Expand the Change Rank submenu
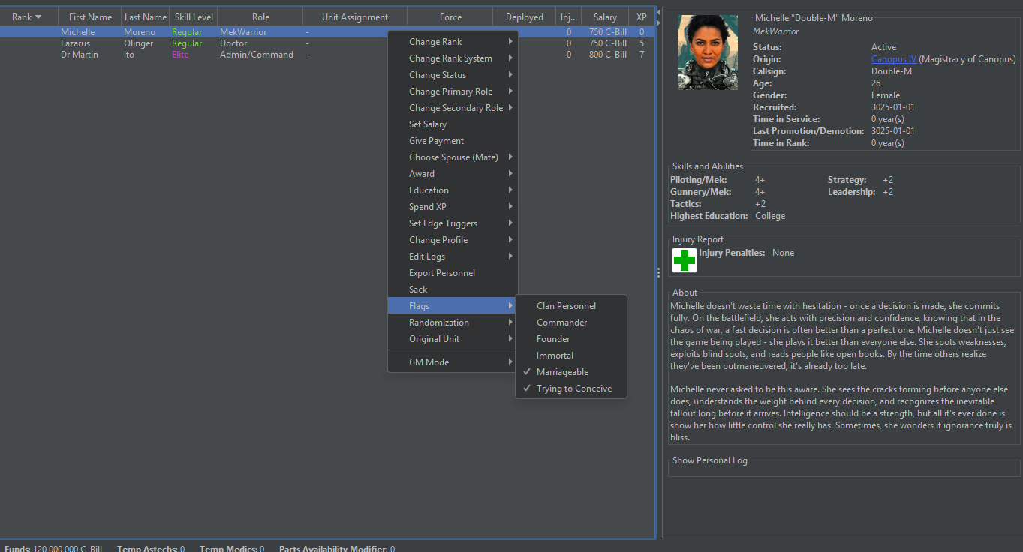 tap(435, 41)
